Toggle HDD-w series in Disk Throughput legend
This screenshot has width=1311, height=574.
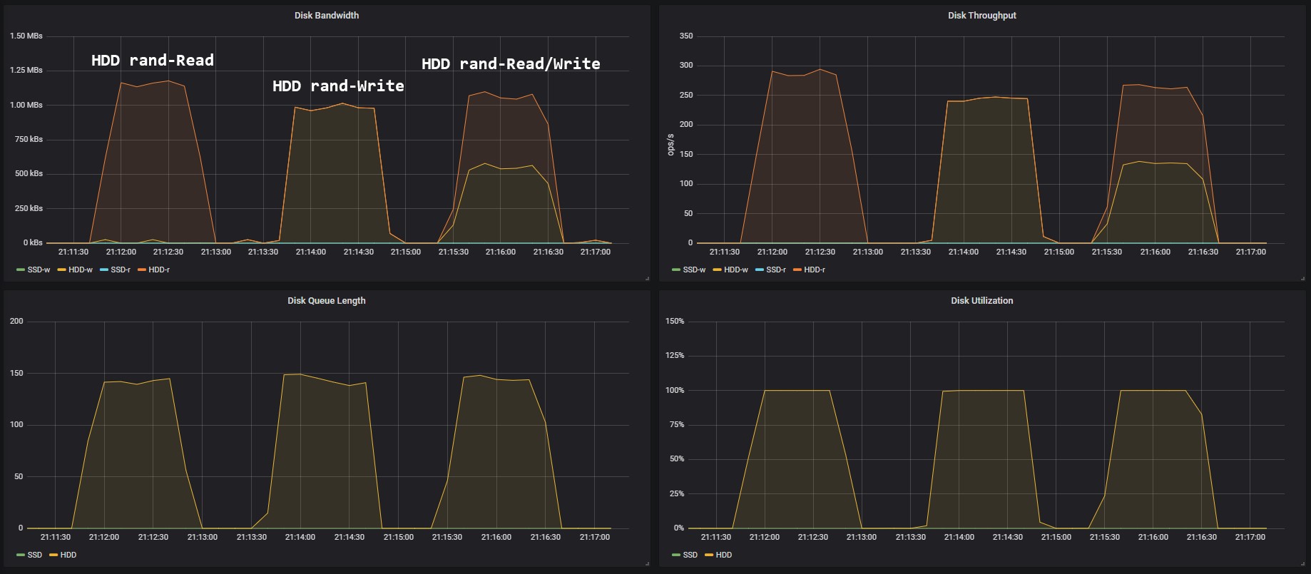pyautogui.click(x=736, y=270)
